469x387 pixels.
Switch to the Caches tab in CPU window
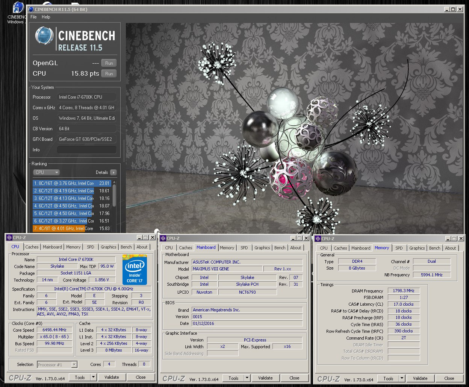(x=32, y=247)
